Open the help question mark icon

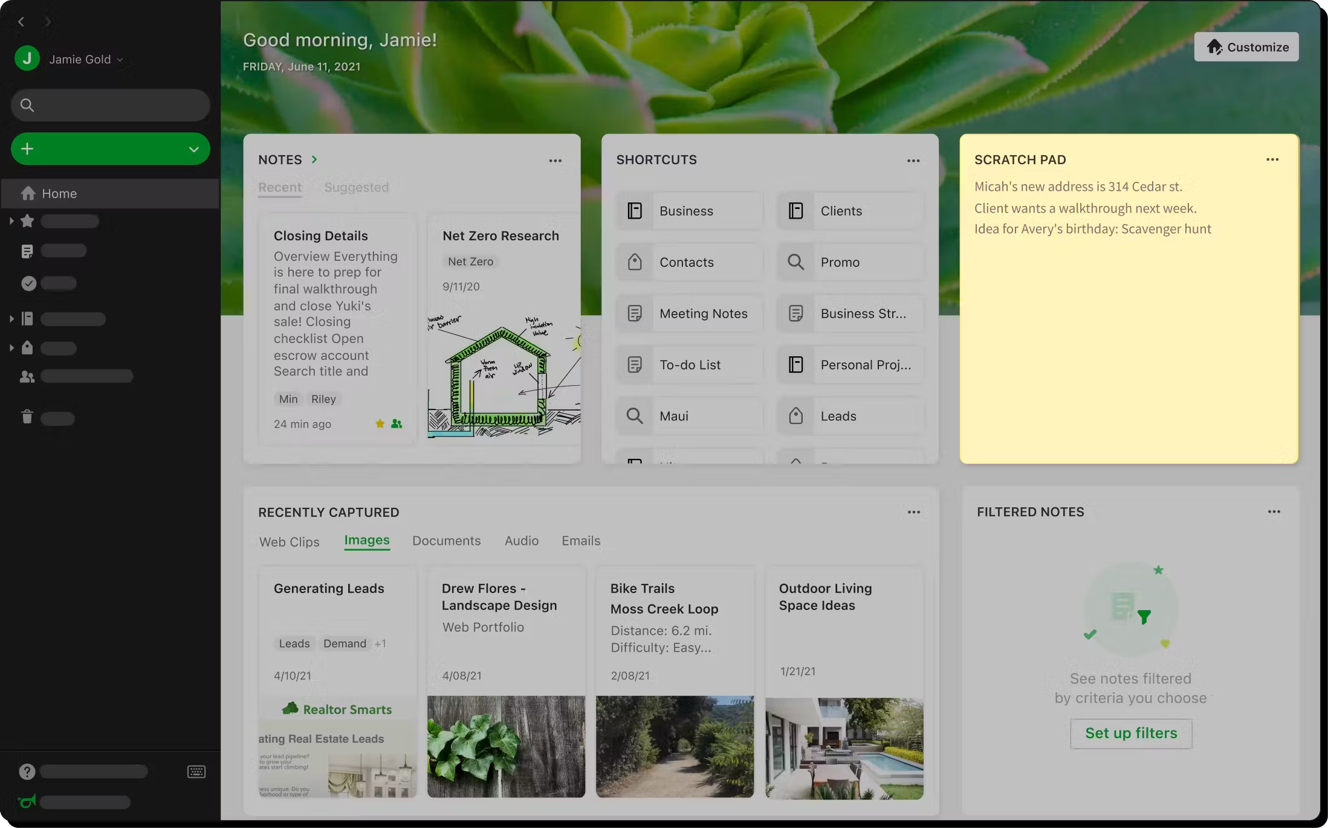pyautogui.click(x=27, y=772)
